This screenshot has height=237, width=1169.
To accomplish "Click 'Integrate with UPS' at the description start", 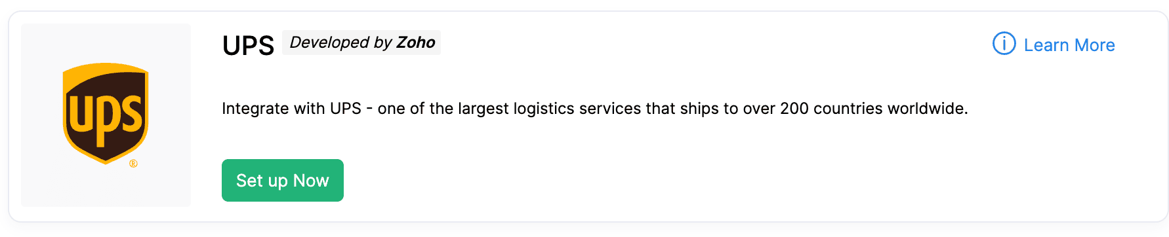I will tap(291, 109).
